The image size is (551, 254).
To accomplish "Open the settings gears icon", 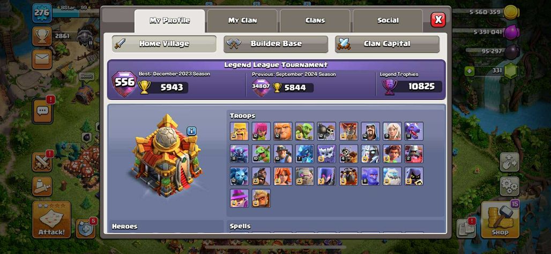I will coord(510,186).
